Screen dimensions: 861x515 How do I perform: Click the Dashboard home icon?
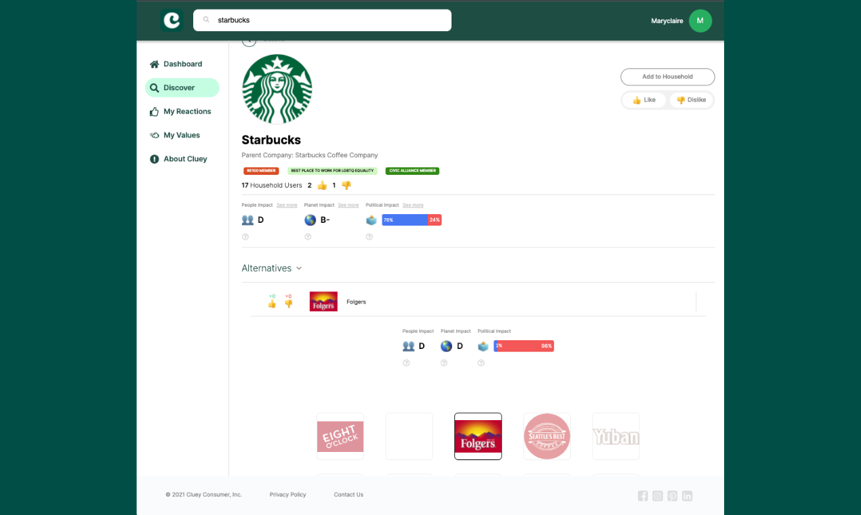tap(154, 64)
